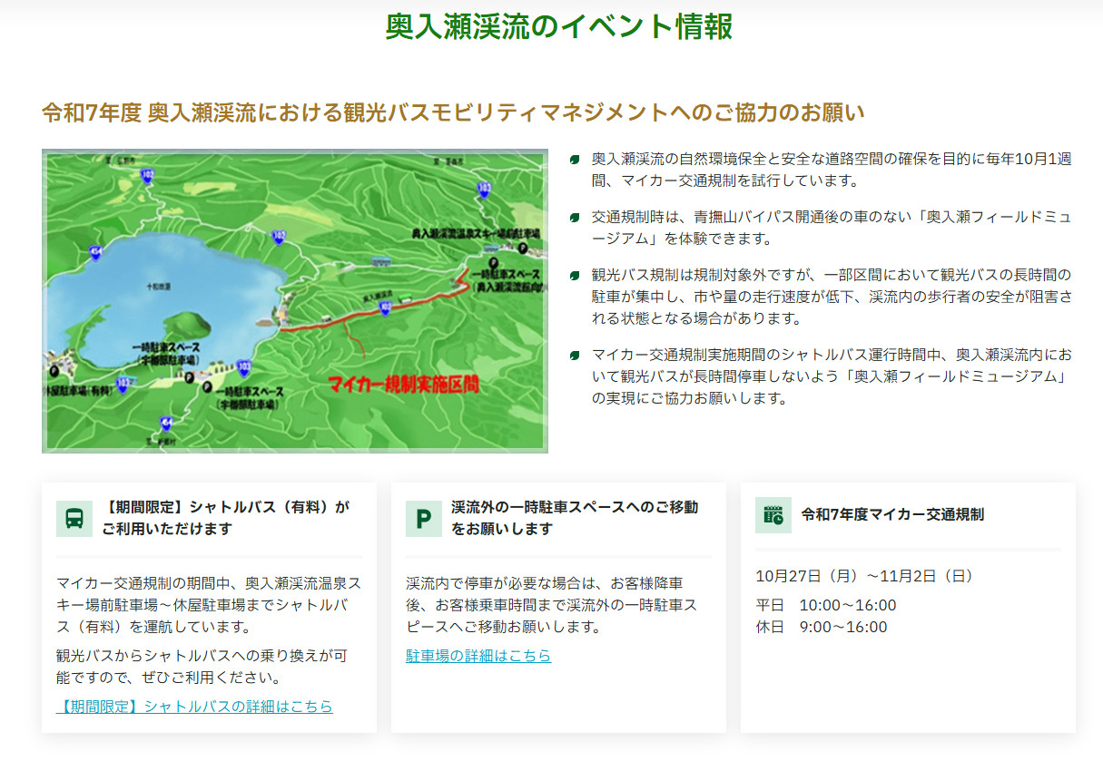Click the 令和7年度マイカー交通規制 card title
Screen dimensions: 1103x761
892,514
